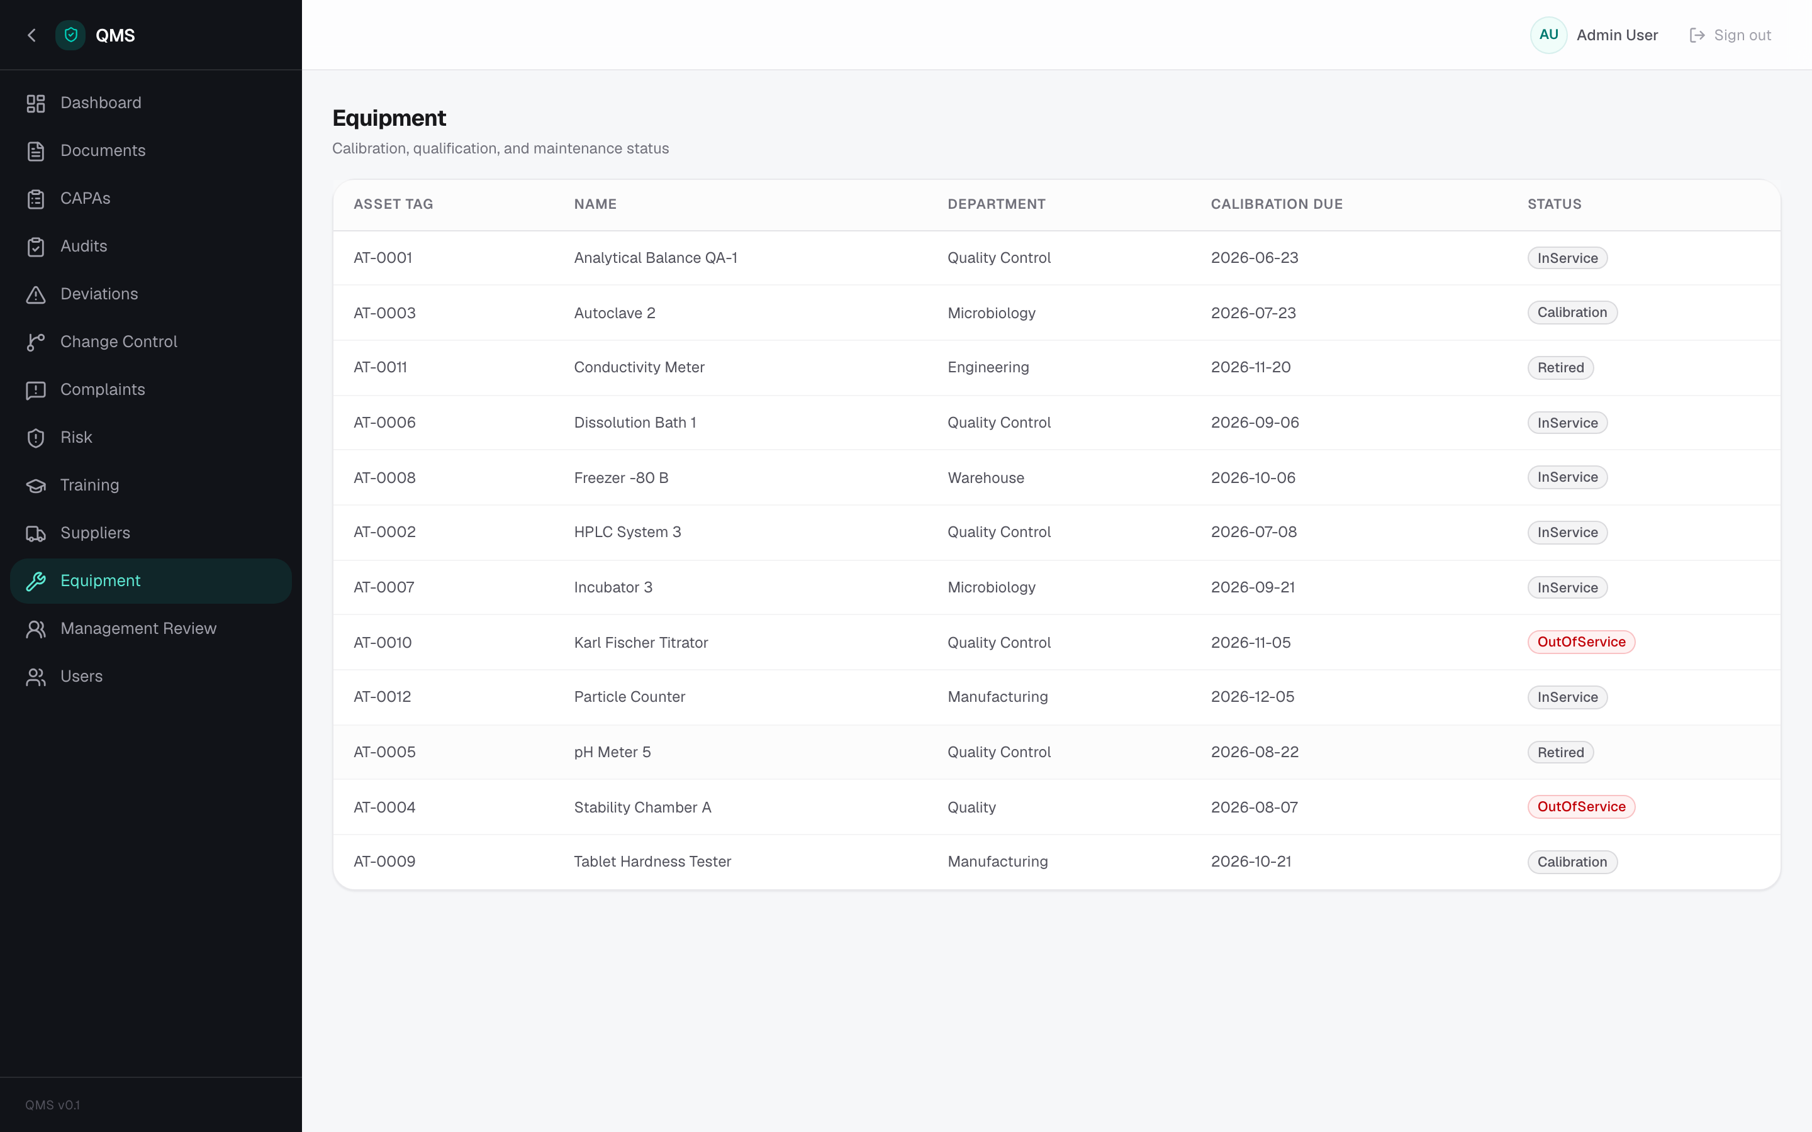1812x1132 pixels.
Task: Open Suppliers label in sidebar
Action: point(95,533)
